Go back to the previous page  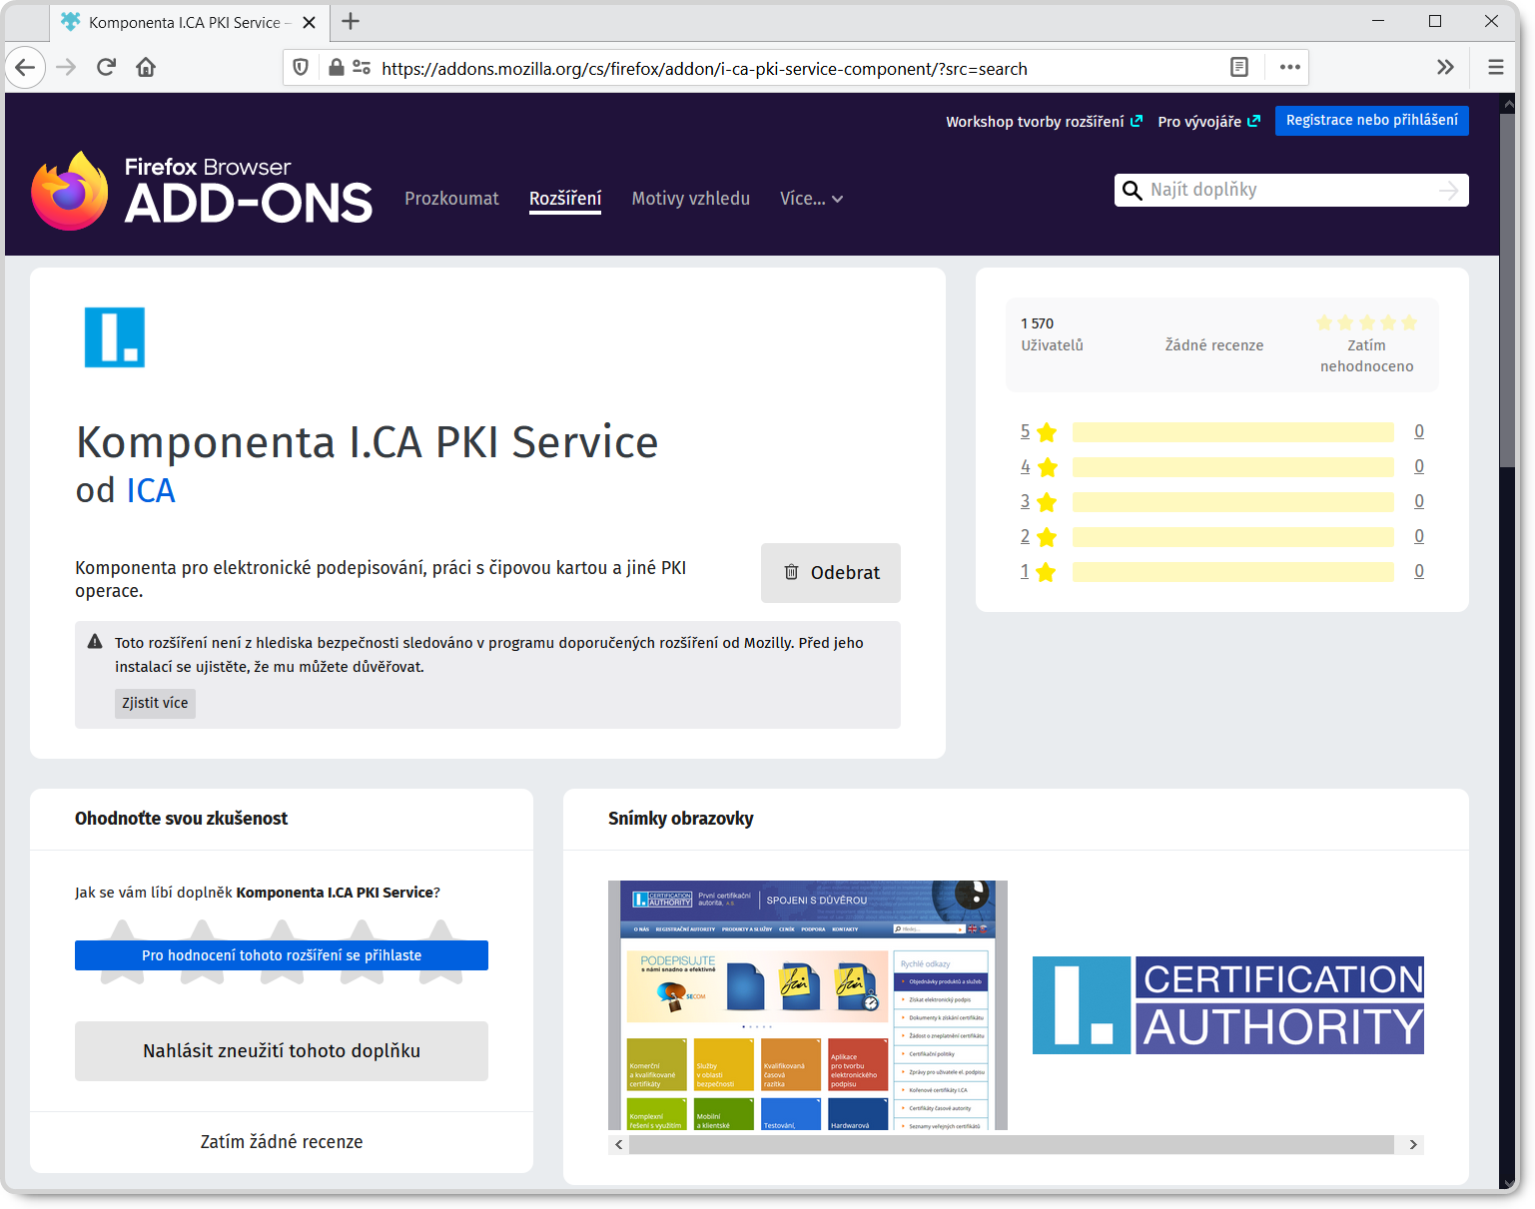[25, 68]
